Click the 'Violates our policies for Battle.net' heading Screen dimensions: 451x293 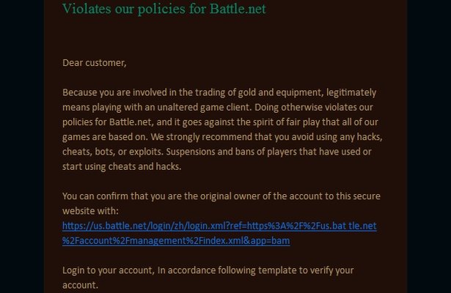click(x=164, y=9)
